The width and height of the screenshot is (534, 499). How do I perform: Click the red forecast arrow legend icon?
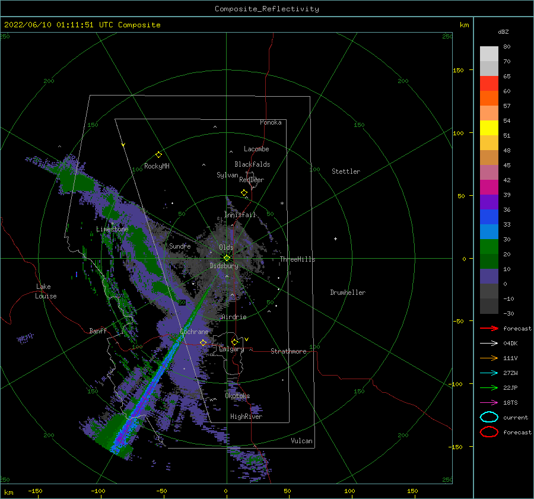click(x=489, y=328)
